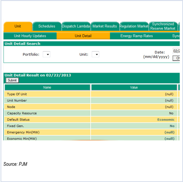Click the Economic value for Default Status
The width and height of the screenshot is (183, 182).
tap(166, 120)
